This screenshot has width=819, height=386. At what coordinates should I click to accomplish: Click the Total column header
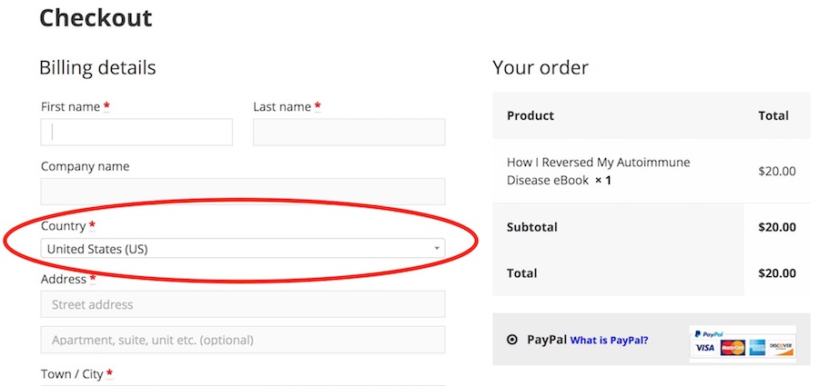click(773, 115)
